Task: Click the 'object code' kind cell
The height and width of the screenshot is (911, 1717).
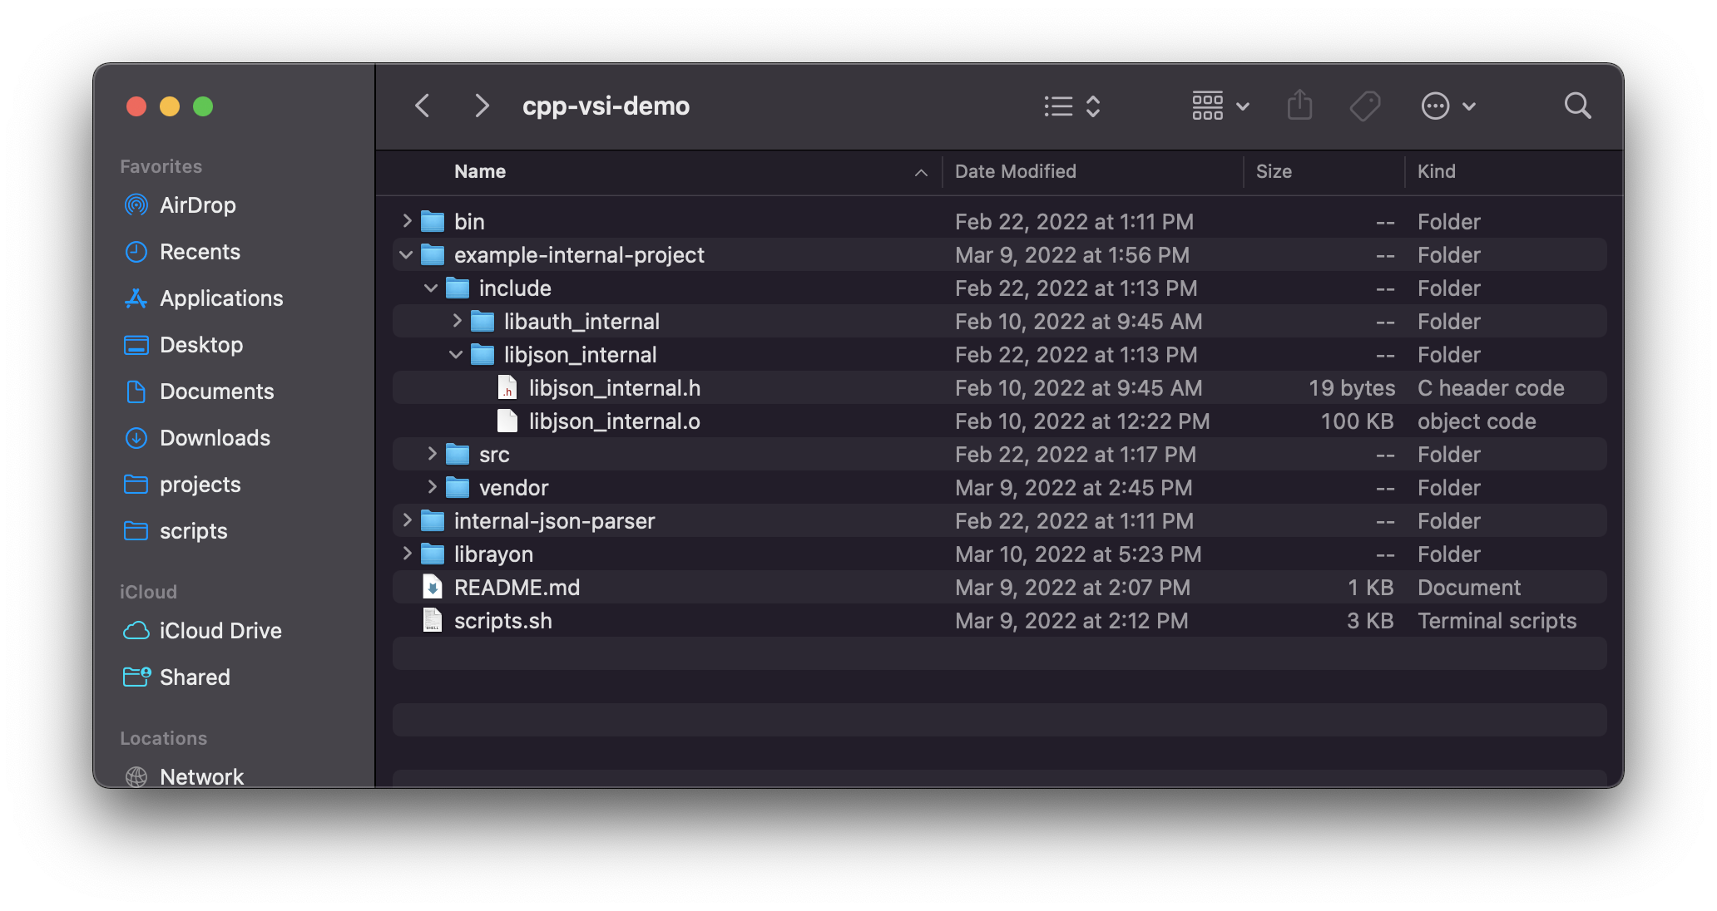Action: [1477, 421]
